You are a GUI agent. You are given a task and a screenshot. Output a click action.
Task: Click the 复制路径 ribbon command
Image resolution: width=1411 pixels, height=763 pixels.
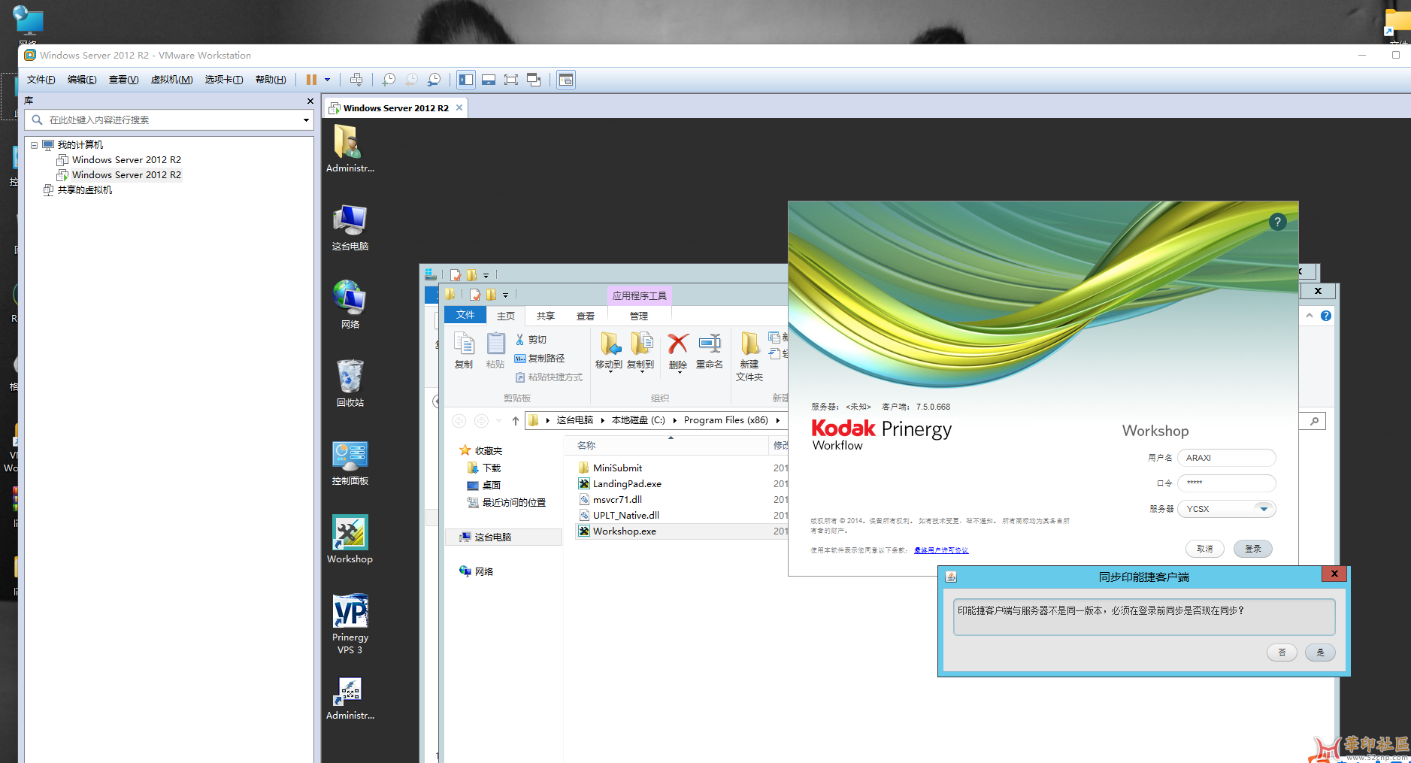click(x=540, y=359)
